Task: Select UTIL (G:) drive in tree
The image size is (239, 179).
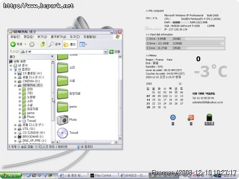Action: [x=29, y=129]
